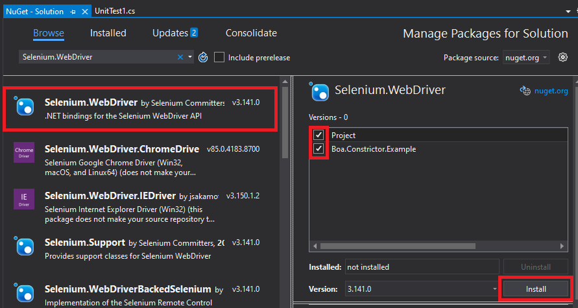Select Selenium.WebDriver.IEDriver package title

click(x=110, y=196)
